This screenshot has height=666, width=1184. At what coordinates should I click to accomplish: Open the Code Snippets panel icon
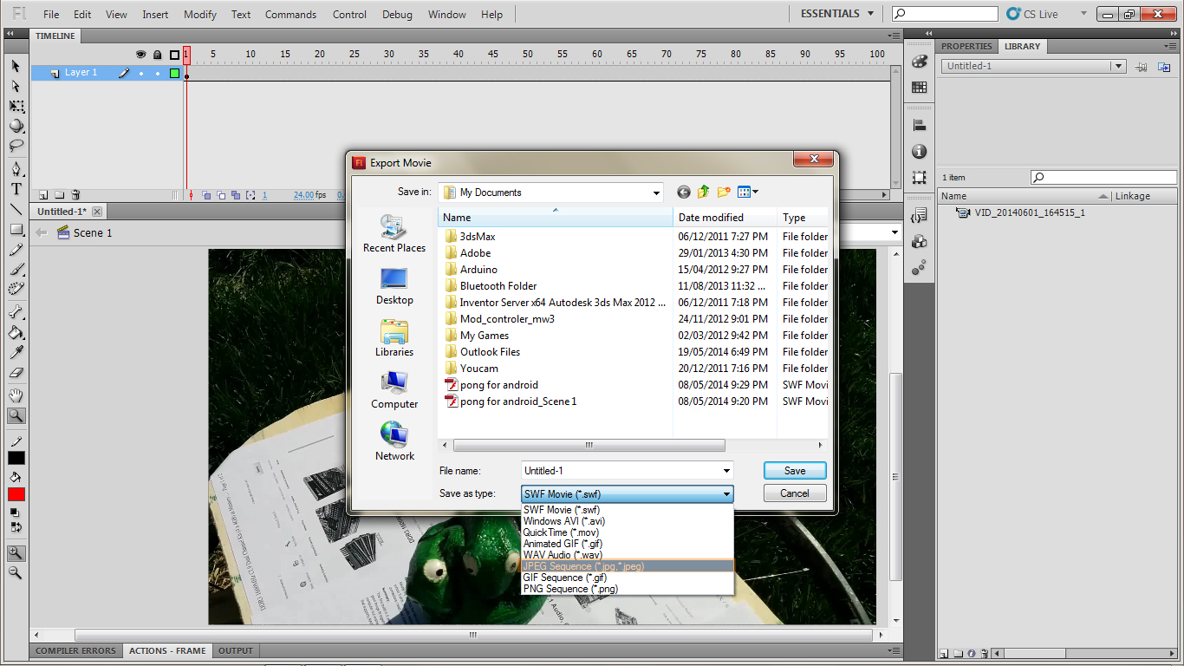point(920,217)
